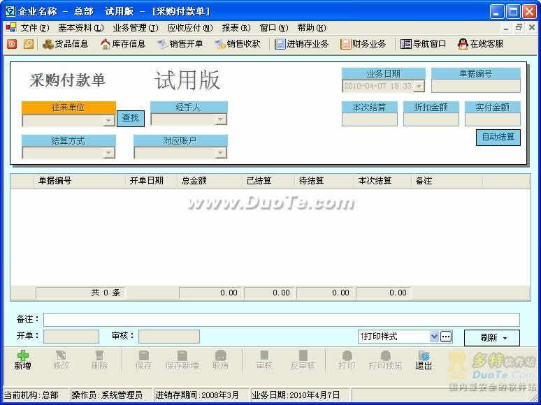Click the 开单日期 column header
The height and width of the screenshot is (405, 541).
coord(152,181)
